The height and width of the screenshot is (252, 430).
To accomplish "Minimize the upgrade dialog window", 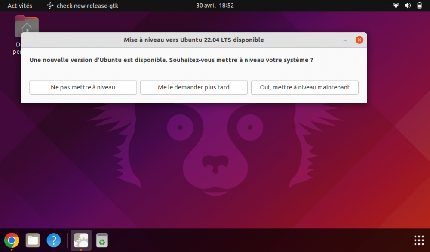I will (x=345, y=40).
